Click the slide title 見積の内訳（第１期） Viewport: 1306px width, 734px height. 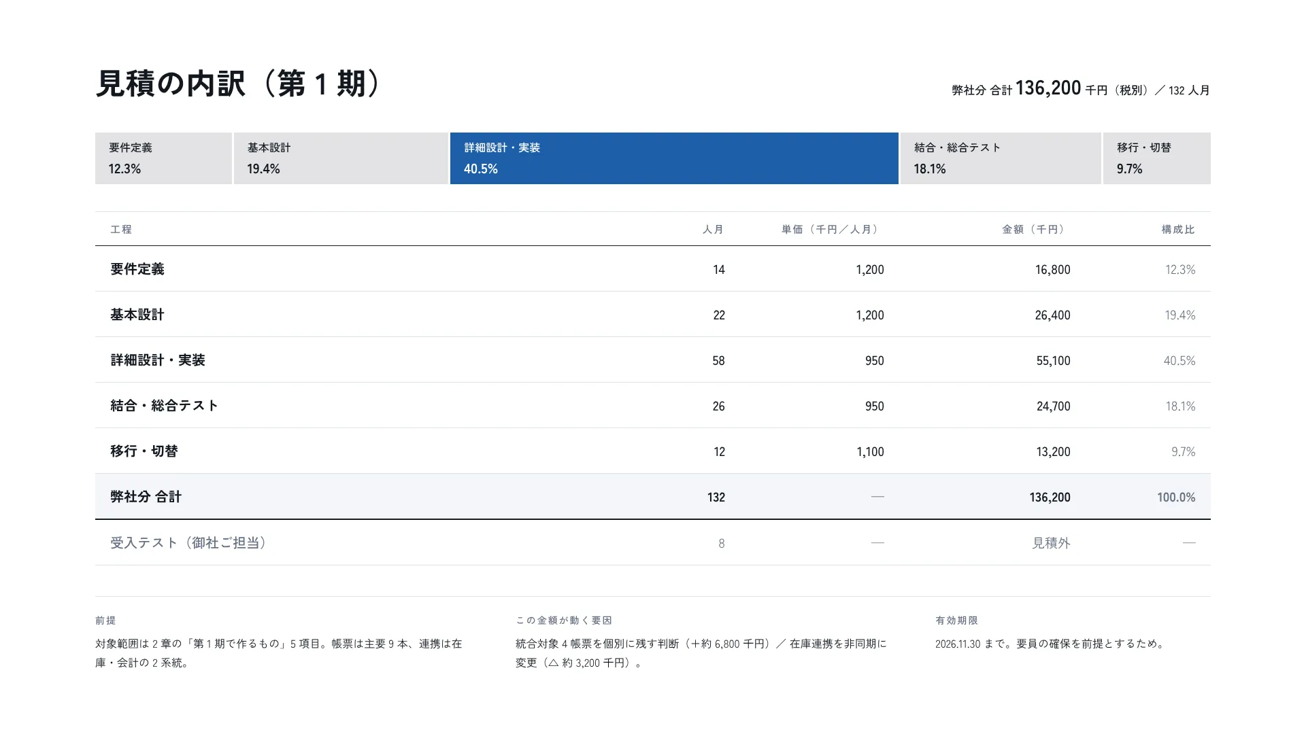[237, 84]
